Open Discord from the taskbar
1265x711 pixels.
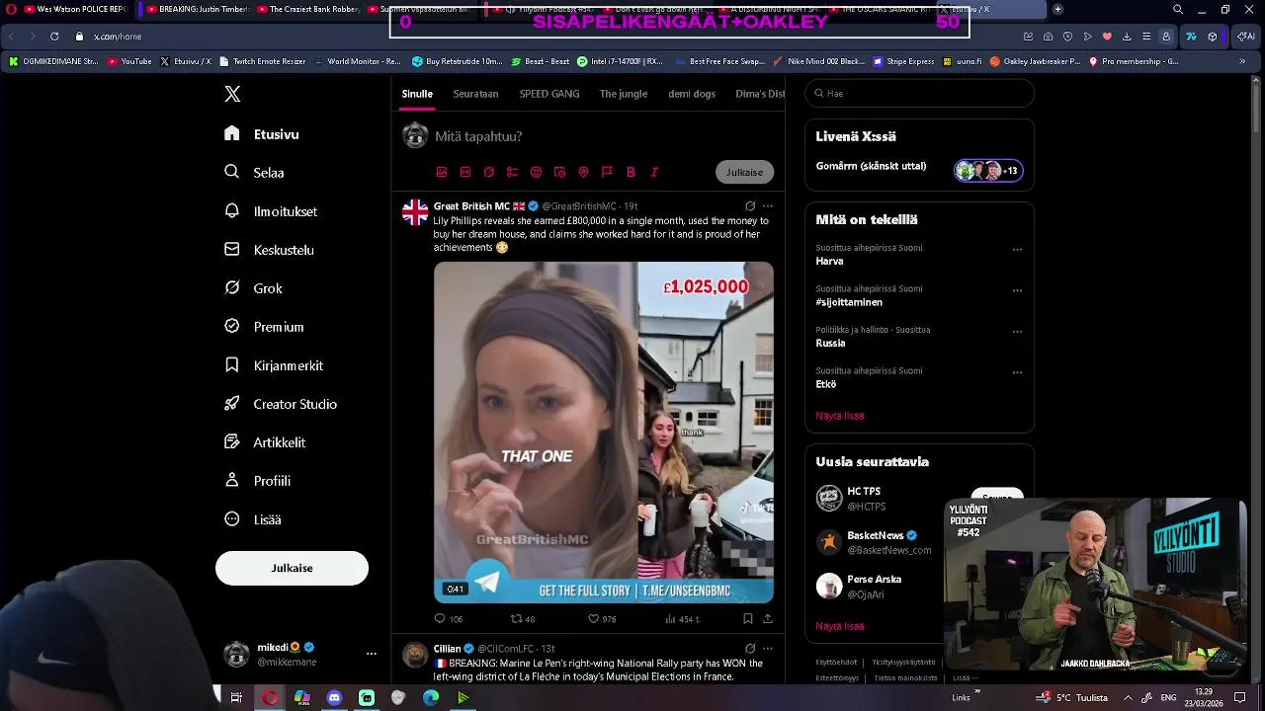pyautogui.click(x=334, y=697)
